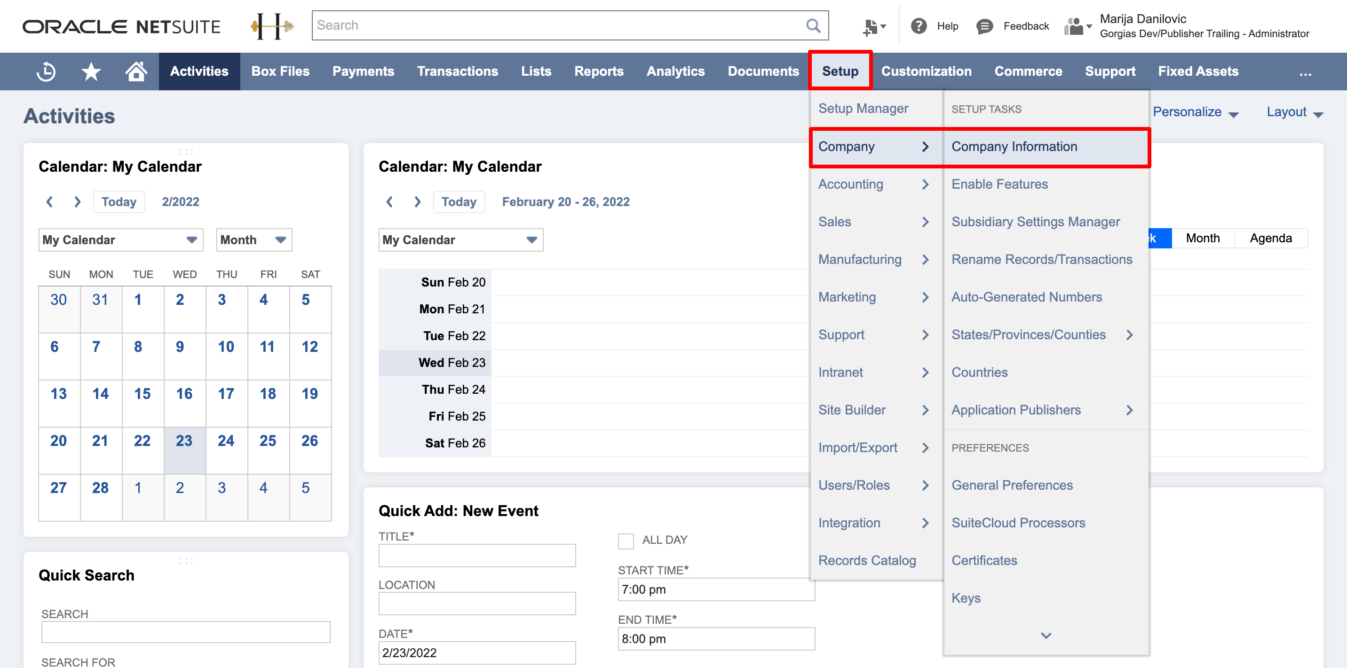This screenshot has width=1347, height=668.
Task: Expand the Integration submenu
Action: tap(876, 523)
